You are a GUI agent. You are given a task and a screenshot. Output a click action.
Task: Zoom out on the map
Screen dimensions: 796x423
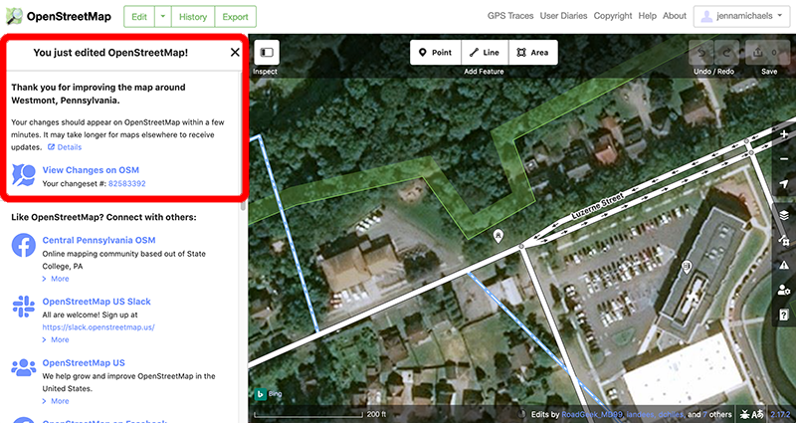(x=784, y=159)
